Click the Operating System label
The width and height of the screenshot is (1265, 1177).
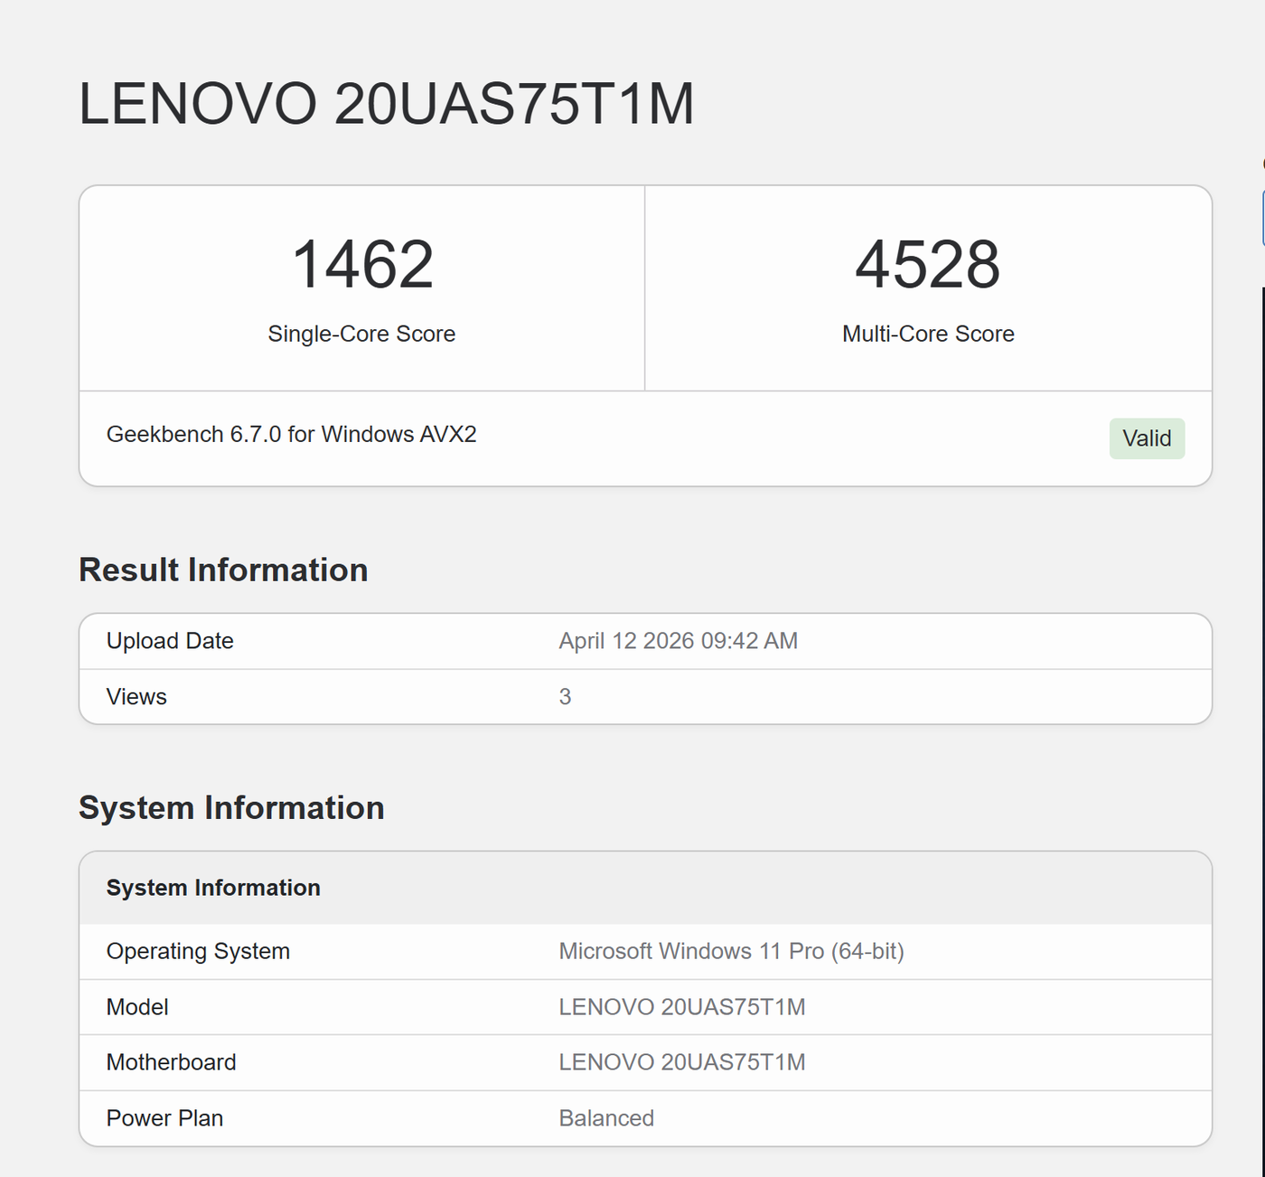(x=198, y=951)
